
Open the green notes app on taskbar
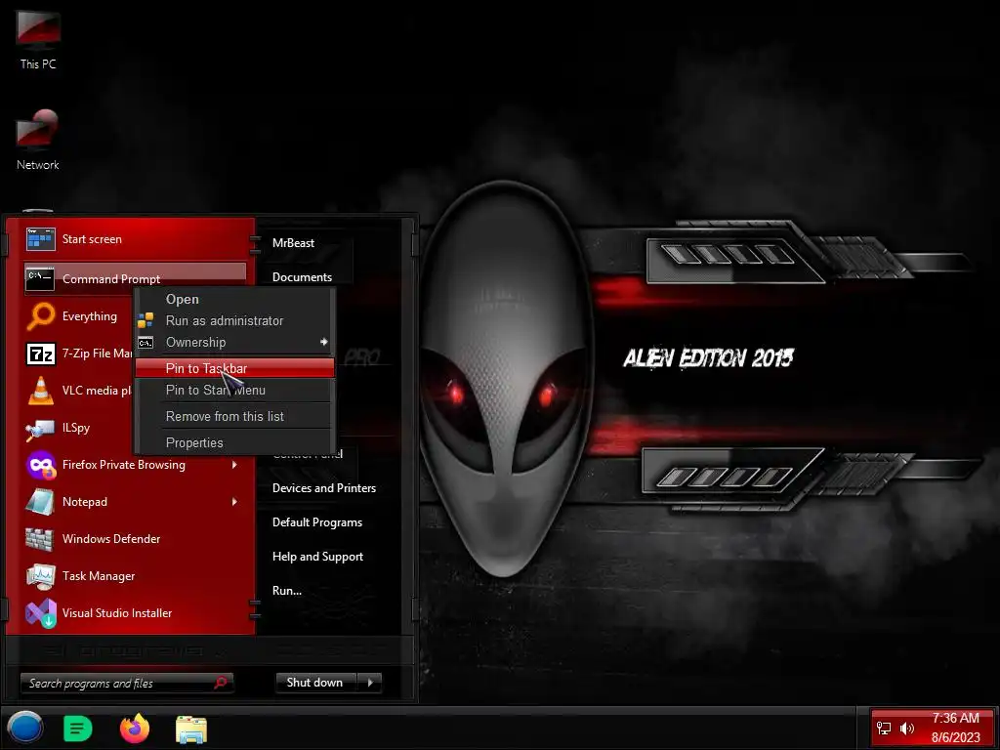click(78, 729)
